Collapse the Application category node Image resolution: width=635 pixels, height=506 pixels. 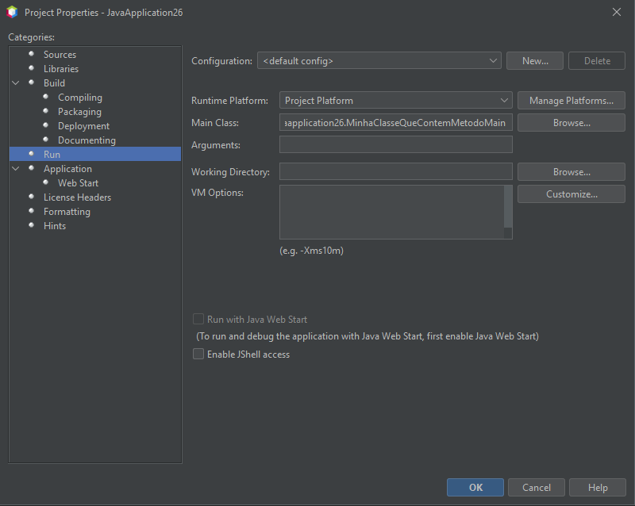16,169
